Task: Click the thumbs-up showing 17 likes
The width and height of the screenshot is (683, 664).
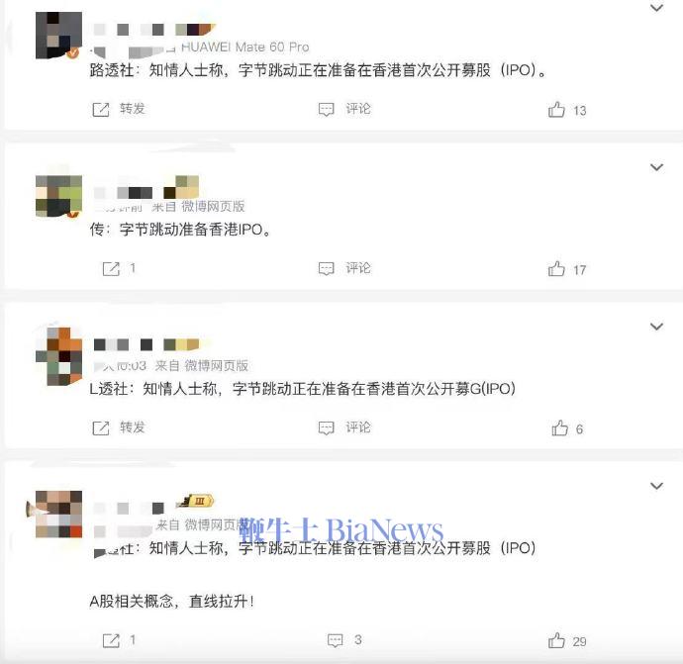Action: tap(556, 268)
